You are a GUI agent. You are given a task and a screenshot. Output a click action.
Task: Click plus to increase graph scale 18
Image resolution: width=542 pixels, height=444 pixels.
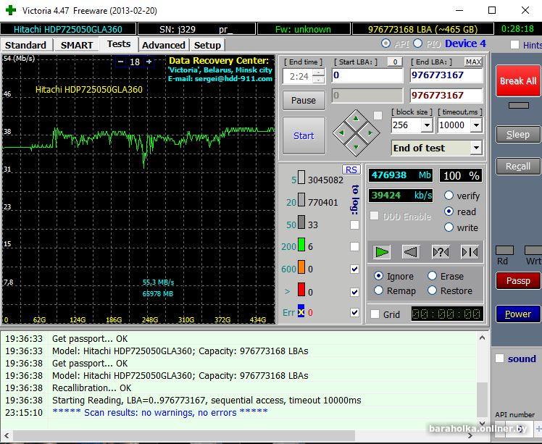(x=149, y=62)
